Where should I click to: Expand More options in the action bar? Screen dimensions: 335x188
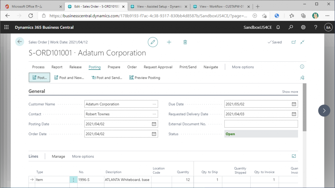(243, 67)
